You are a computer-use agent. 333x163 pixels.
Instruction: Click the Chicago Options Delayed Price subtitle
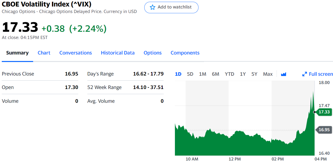(69, 11)
